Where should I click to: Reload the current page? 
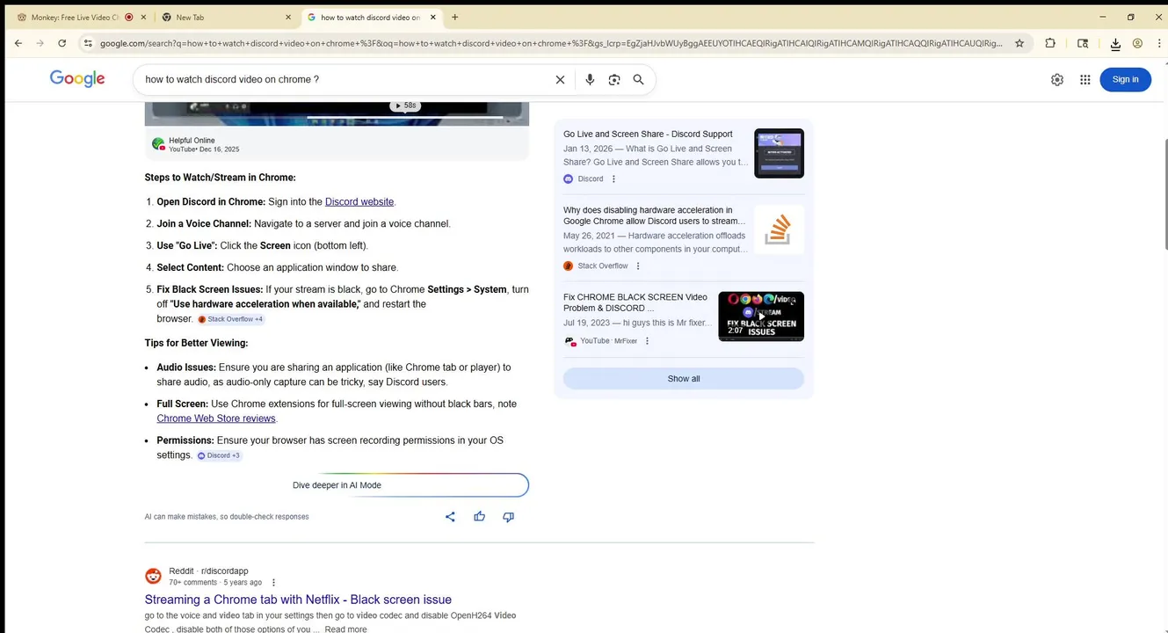click(62, 43)
